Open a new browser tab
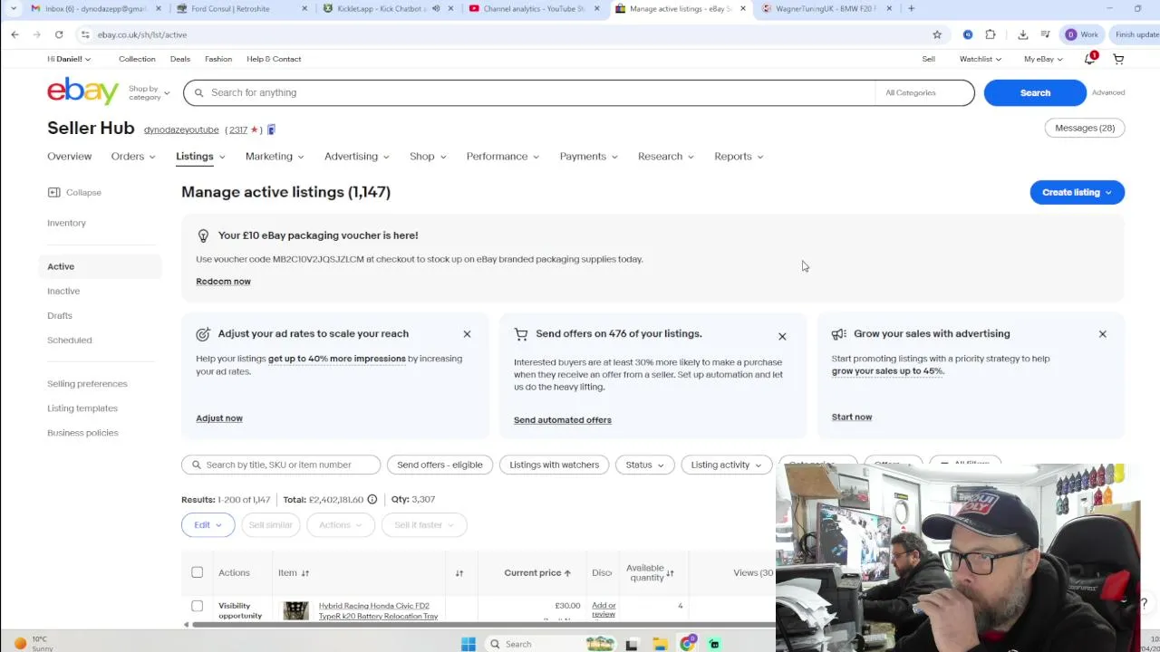This screenshot has height=652, width=1160. tap(912, 8)
